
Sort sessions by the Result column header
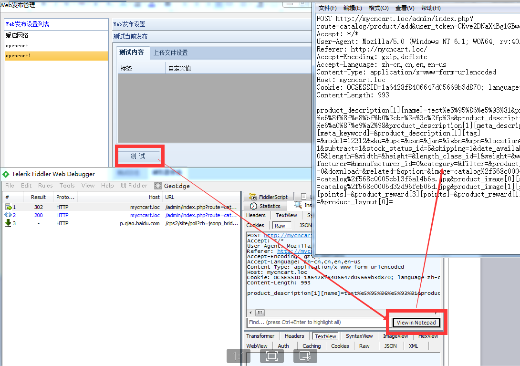(39, 197)
